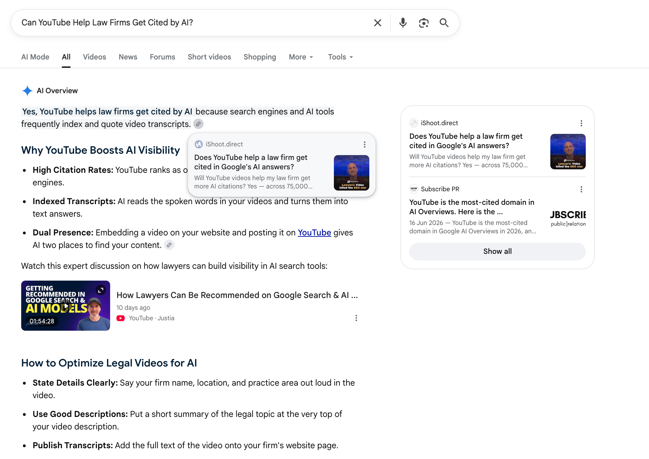Click the Subscribe PR favicon

413,189
